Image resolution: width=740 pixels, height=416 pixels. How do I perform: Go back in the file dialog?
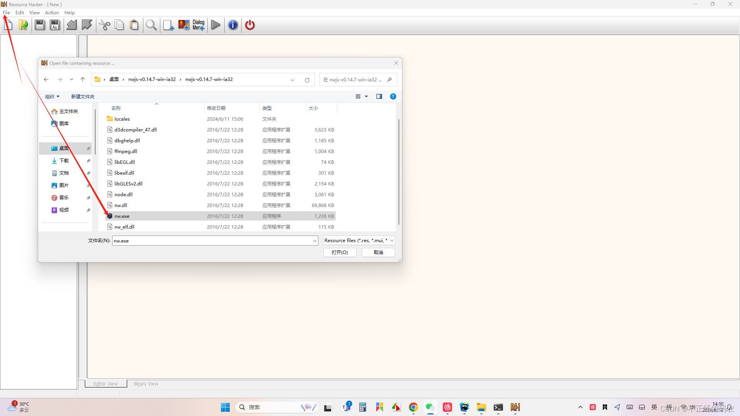(46, 79)
